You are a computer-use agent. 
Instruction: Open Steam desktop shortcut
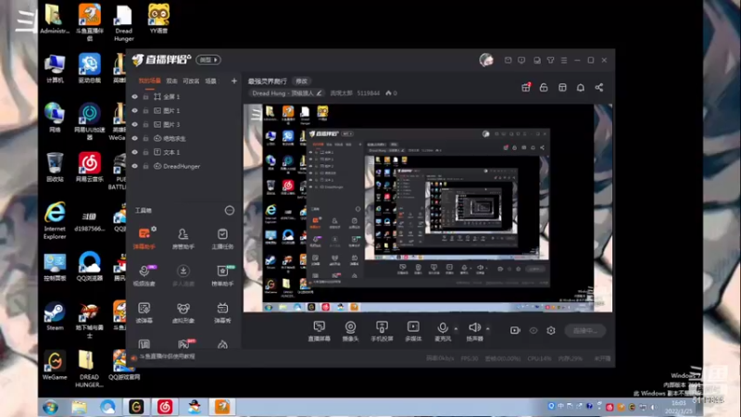(x=55, y=316)
